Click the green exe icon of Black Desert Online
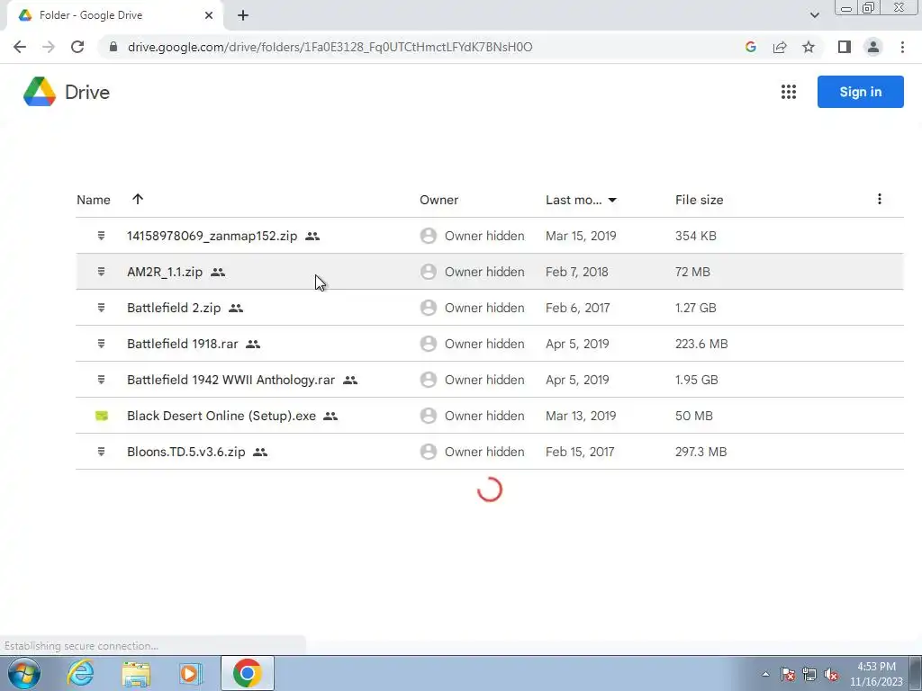Screen dimensions: 922x691 [101, 416]
